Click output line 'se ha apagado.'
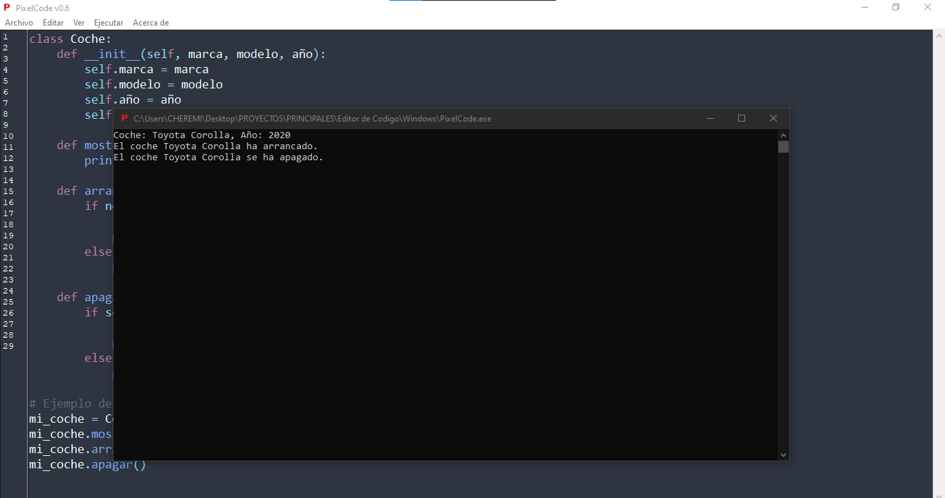 (219, 157)
